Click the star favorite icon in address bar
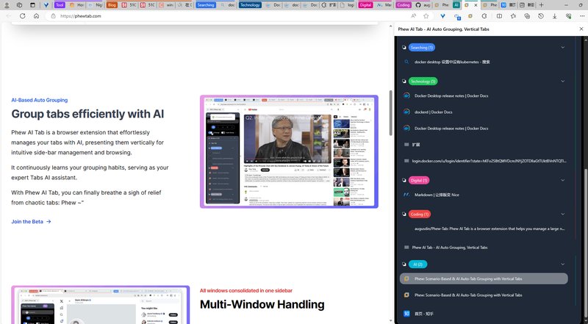Viewport: 588px width, 324px height. point(426,15)
